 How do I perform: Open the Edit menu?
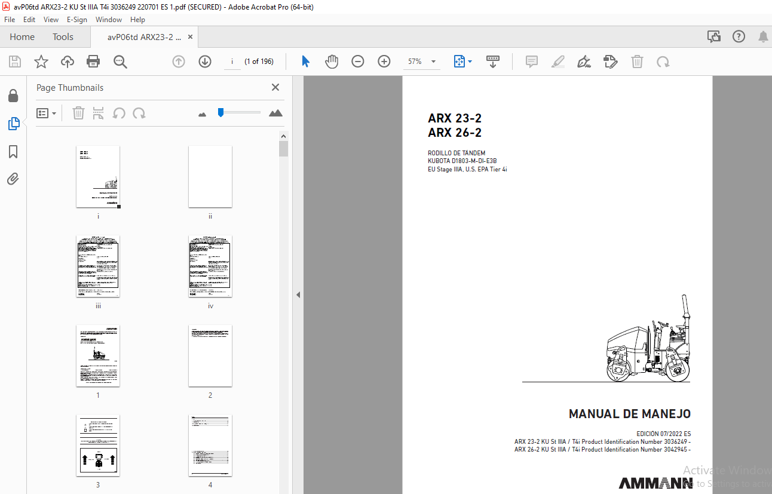tap(29, 20)
